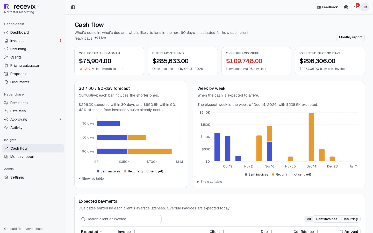373x233 pixels.
Task: Click the Feedback button in the header
Action: point(327,7)
